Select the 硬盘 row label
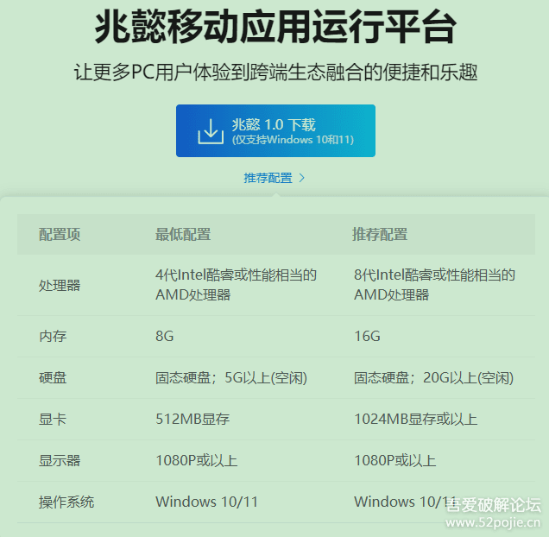 (x=53, y=378)
